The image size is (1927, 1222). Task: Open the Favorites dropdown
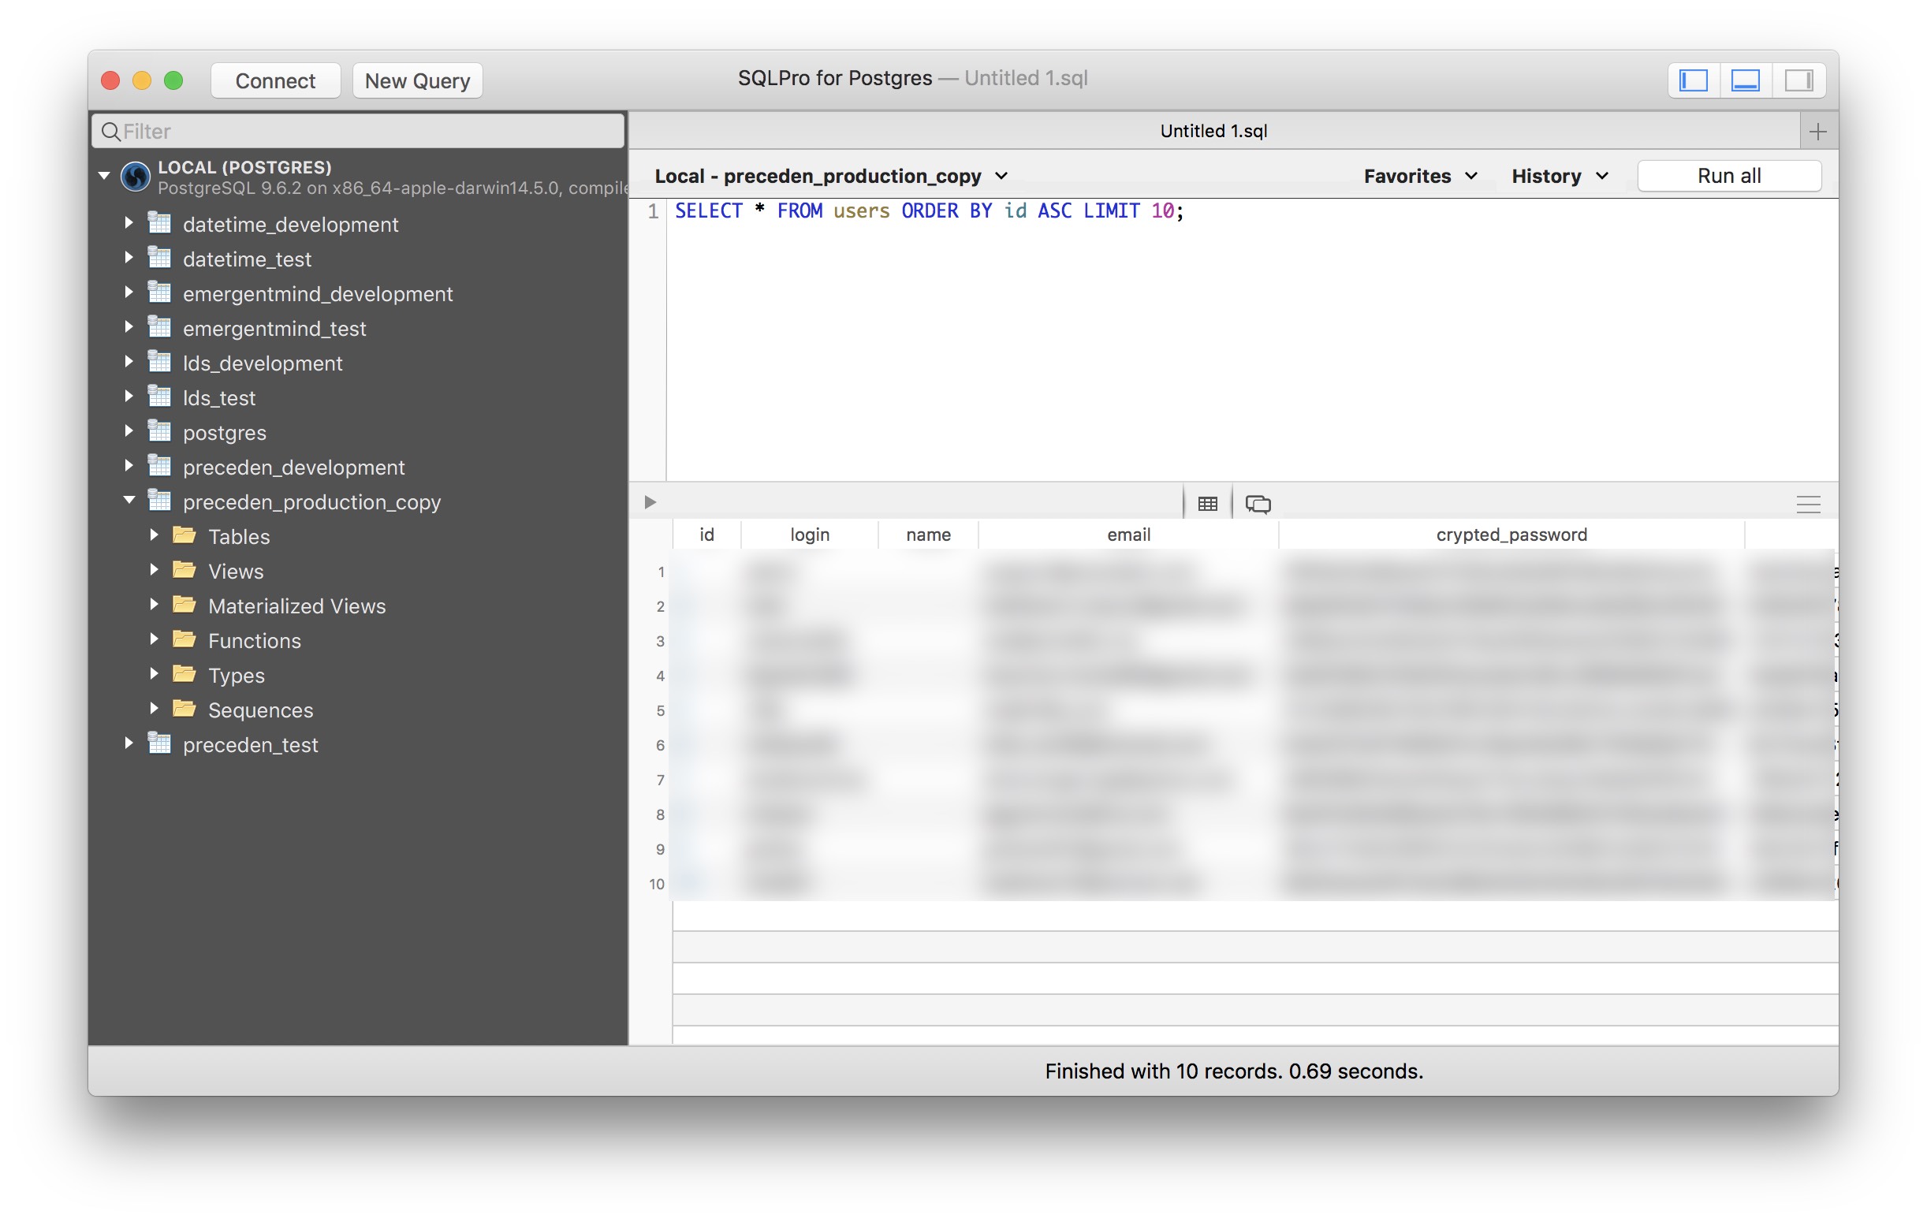[x=1420, y=176]
